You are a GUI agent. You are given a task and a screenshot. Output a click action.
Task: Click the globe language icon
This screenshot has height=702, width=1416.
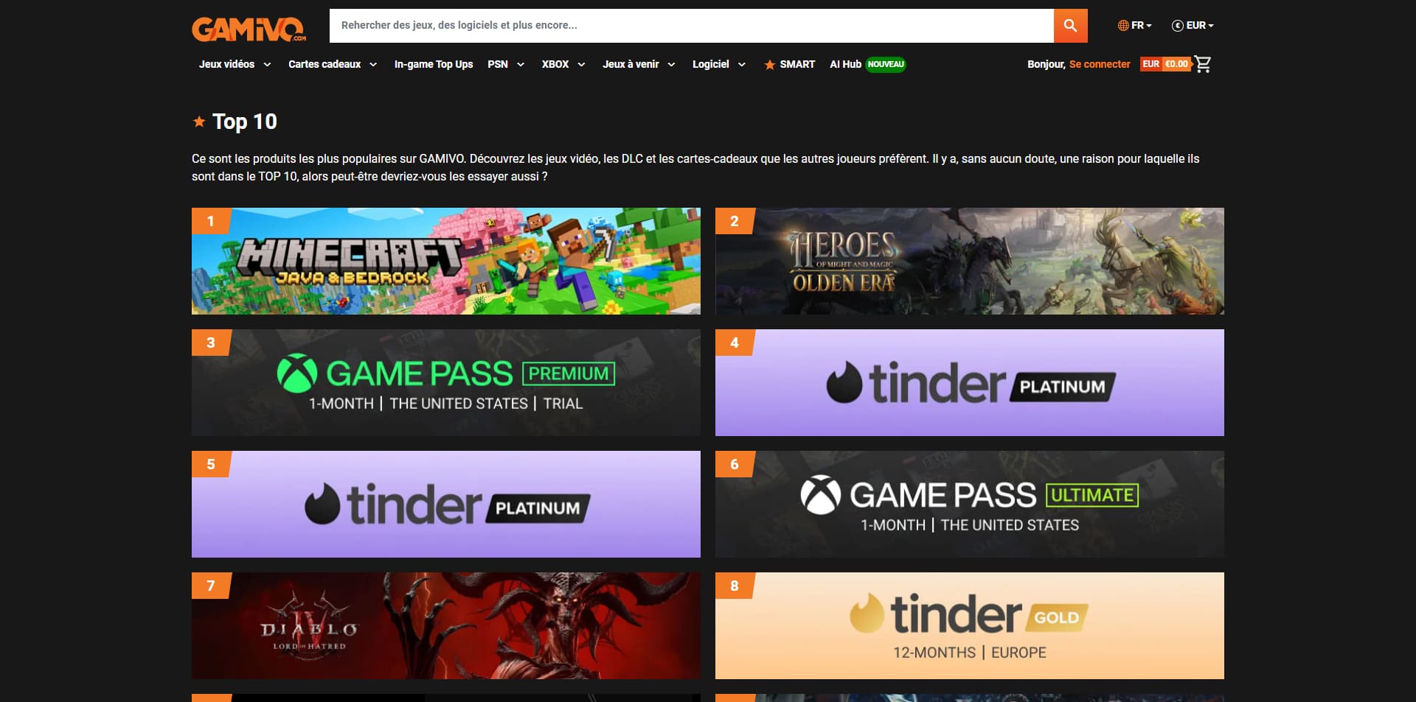(x=1123, y=25)
